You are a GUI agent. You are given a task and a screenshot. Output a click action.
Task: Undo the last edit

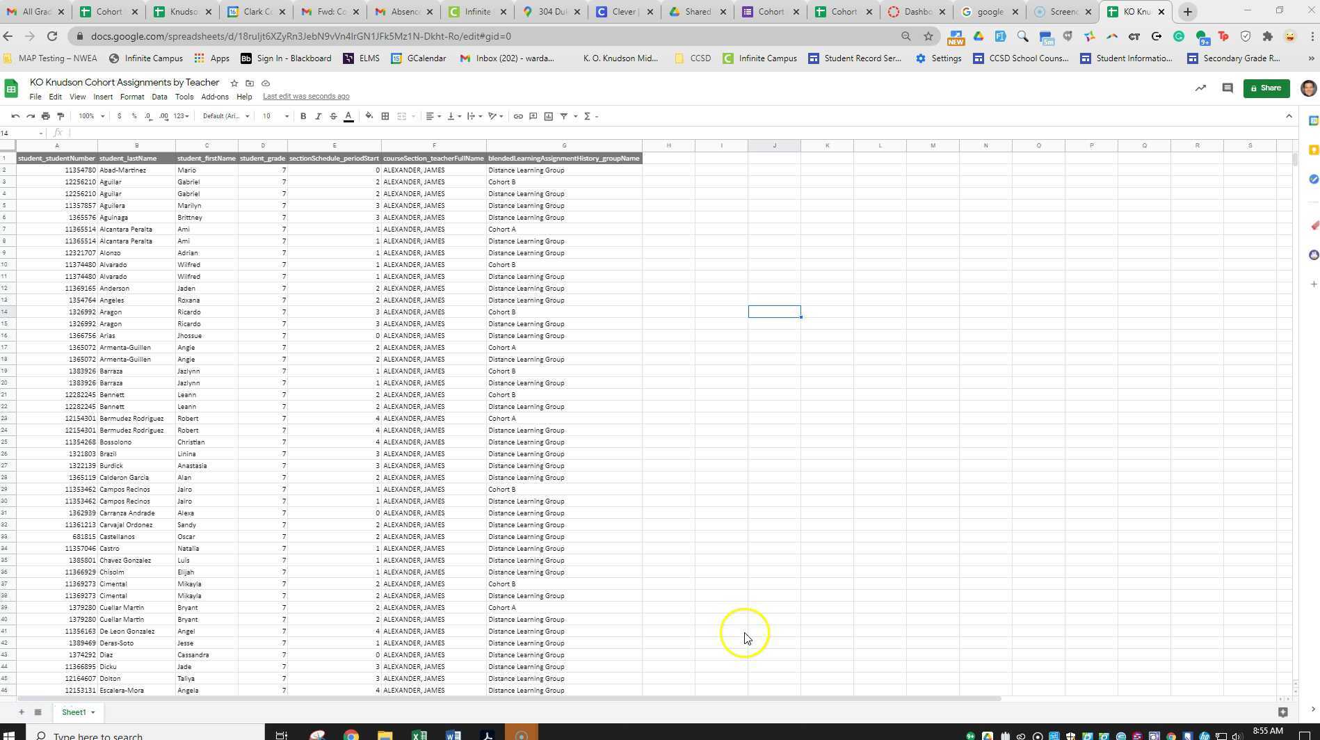(15, 116)
